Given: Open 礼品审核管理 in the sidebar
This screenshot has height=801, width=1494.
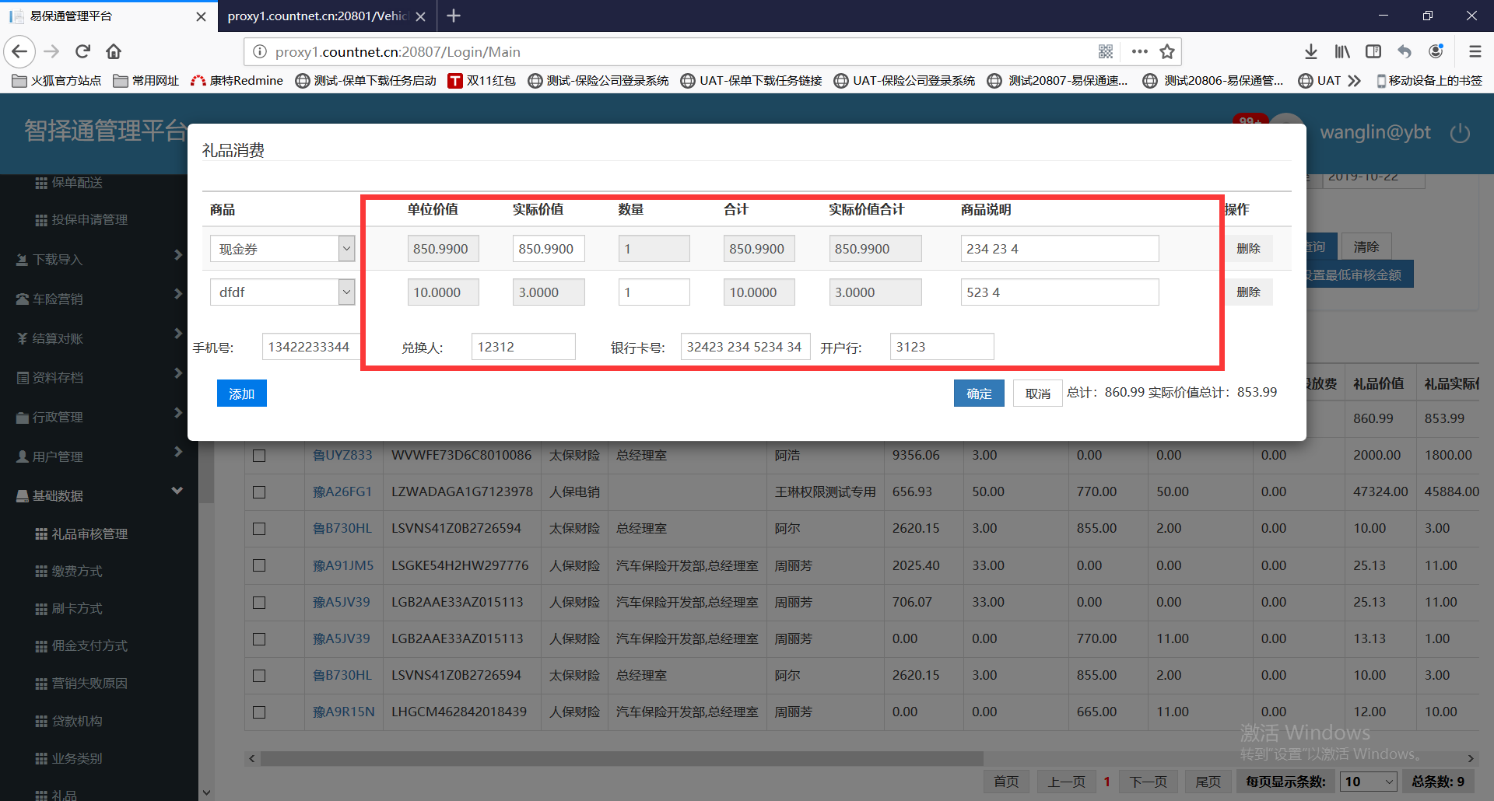Looking at the screenshot, I should (x=89, y=533).
